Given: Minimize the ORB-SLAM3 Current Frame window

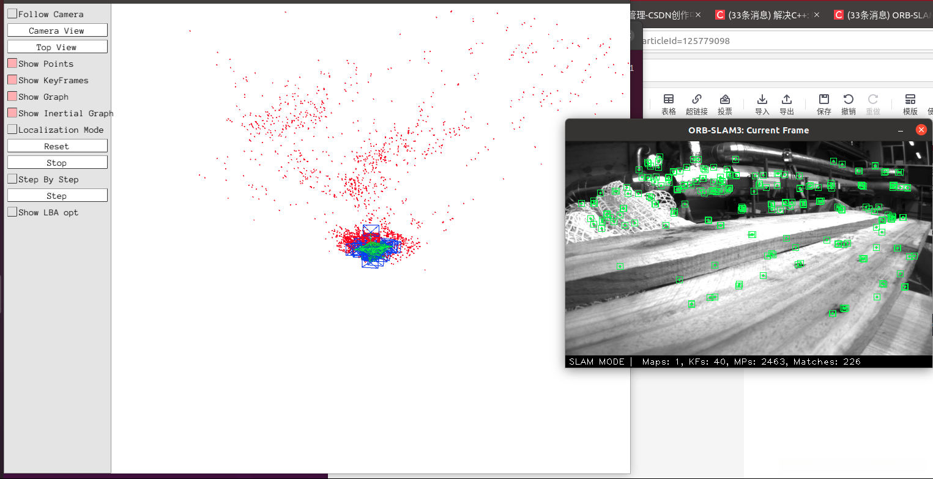Looking at the screenshot, I should [901, 130].
